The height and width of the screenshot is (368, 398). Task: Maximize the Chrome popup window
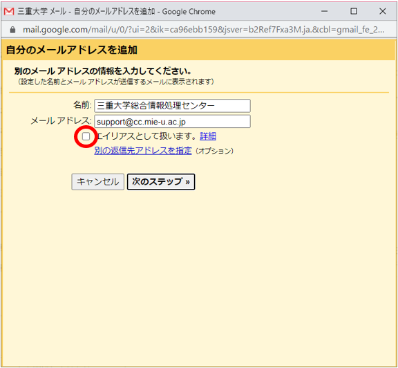(x=354, y=12)
